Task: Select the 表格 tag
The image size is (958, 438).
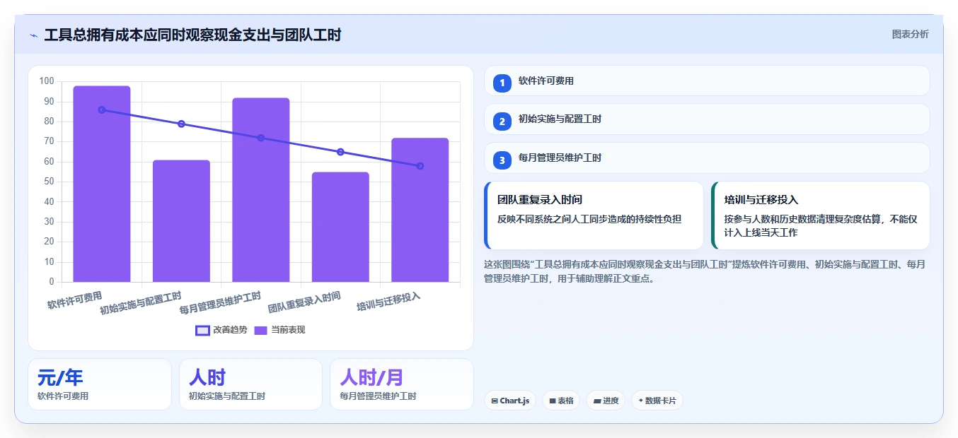Action: 561,401
